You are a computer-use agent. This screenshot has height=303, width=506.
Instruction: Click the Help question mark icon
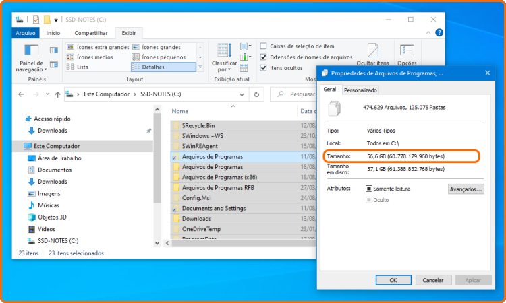[x=439, y=32]
